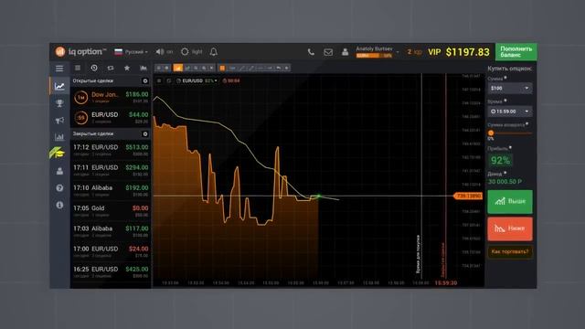
Task: Open the person sidebar icon
Action: click(59, 171)
